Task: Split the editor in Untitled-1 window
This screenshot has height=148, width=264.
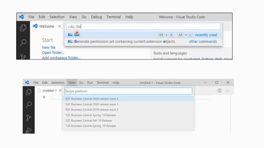Action: (219, 90)
